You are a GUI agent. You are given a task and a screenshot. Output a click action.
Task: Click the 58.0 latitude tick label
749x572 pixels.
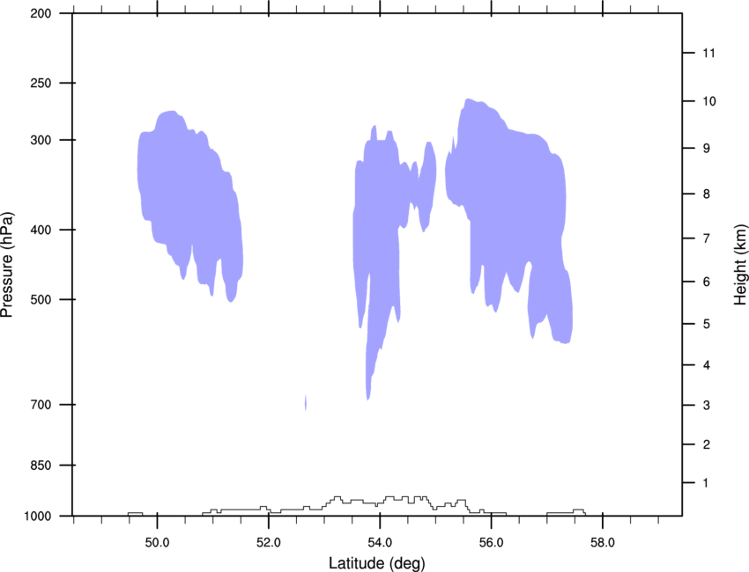[603, 543]
